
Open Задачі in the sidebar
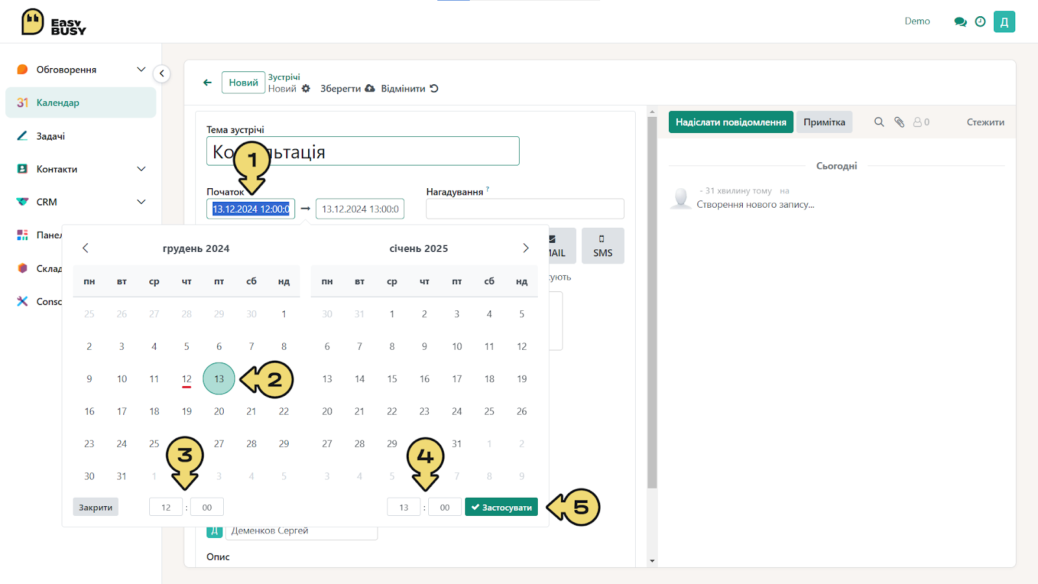coord(51,136)
